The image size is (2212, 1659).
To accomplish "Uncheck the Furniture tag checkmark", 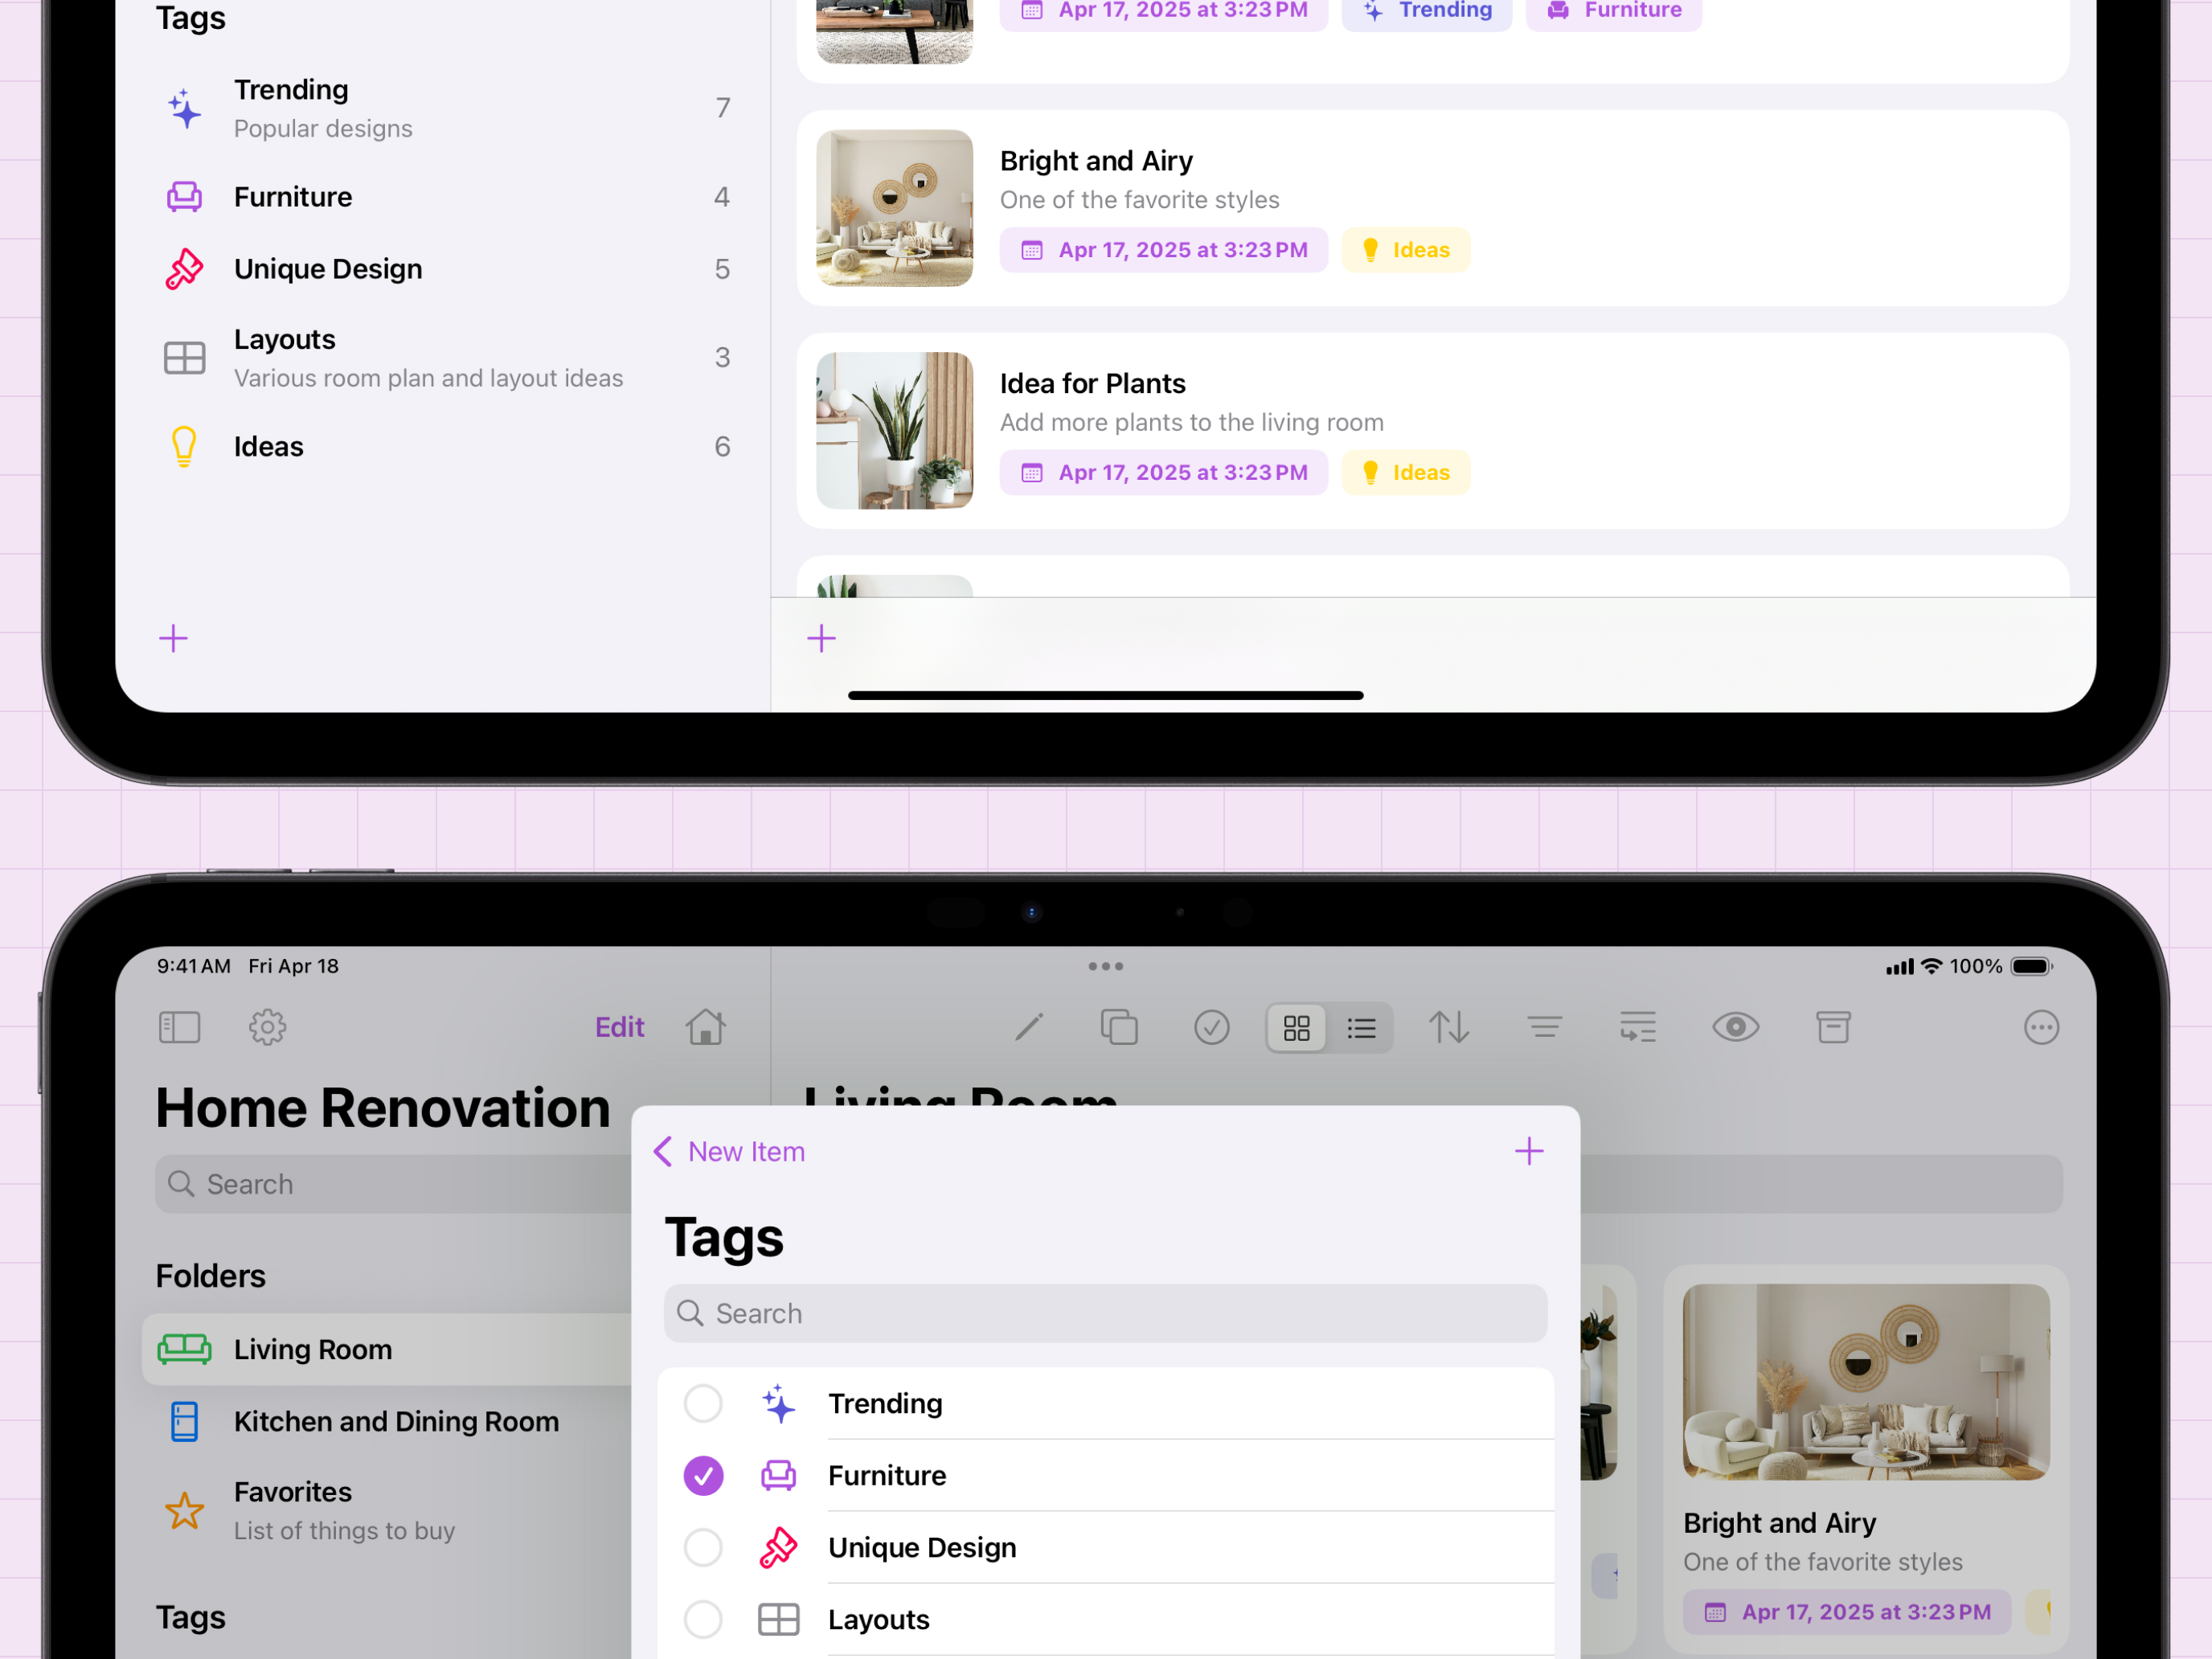I will click(703, 1475).
